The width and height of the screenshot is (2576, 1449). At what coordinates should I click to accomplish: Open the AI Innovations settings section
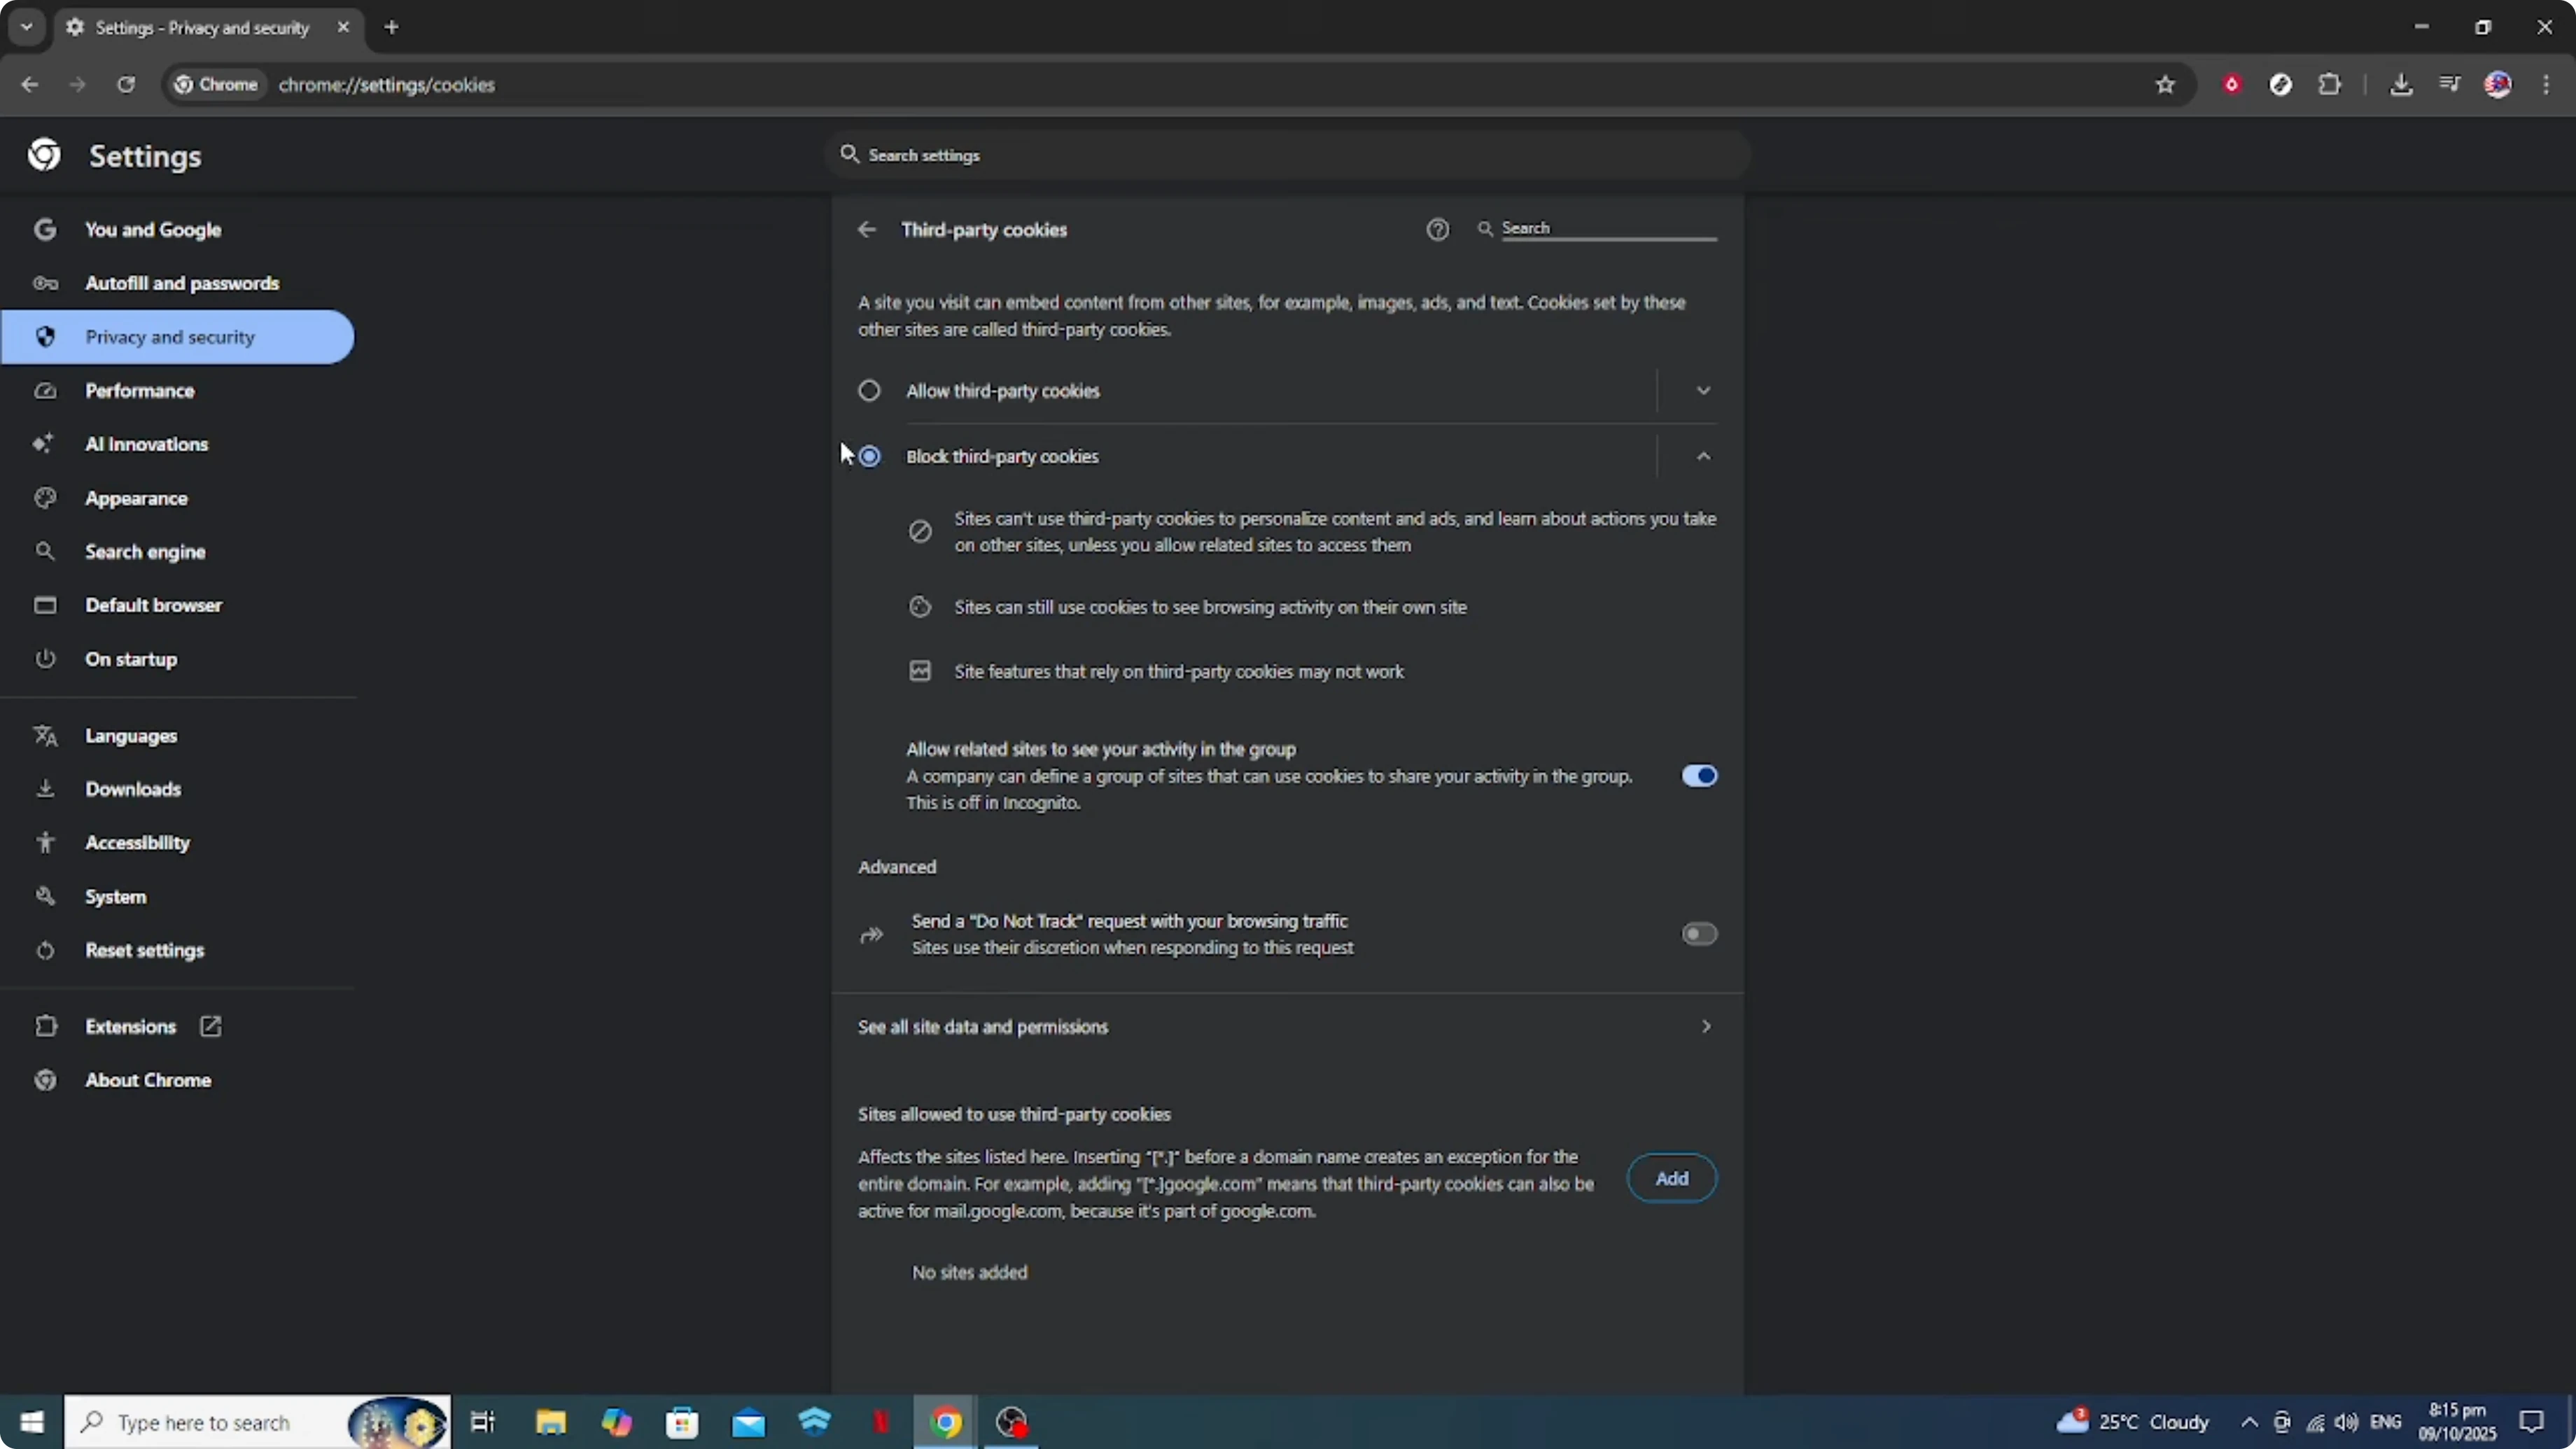[147, 444]
